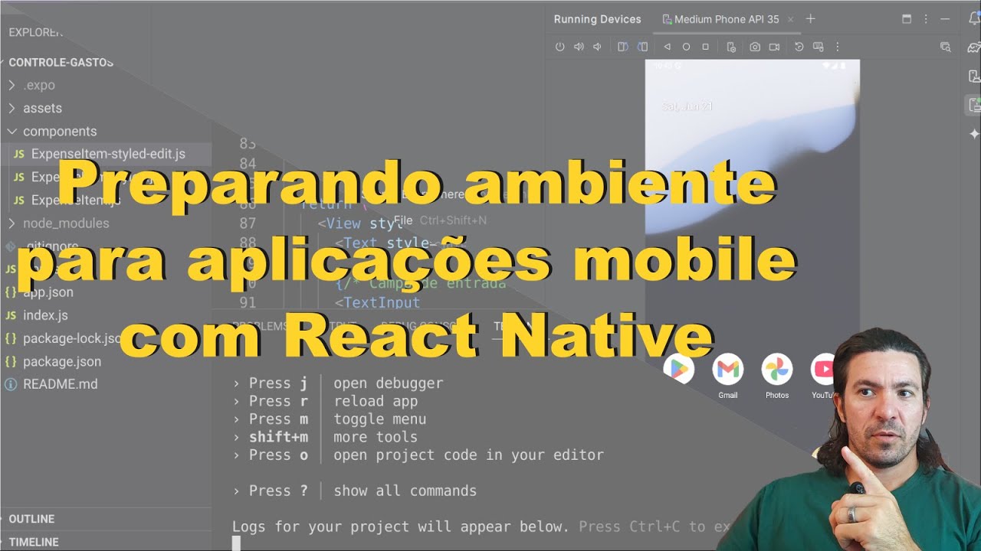
Task: Add a new device tab with plus
Action: tap(811, 19)
